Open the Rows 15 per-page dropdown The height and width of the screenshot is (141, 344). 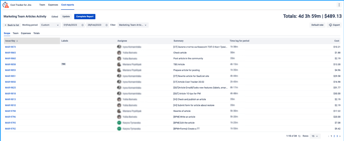(x=315, y=136)
